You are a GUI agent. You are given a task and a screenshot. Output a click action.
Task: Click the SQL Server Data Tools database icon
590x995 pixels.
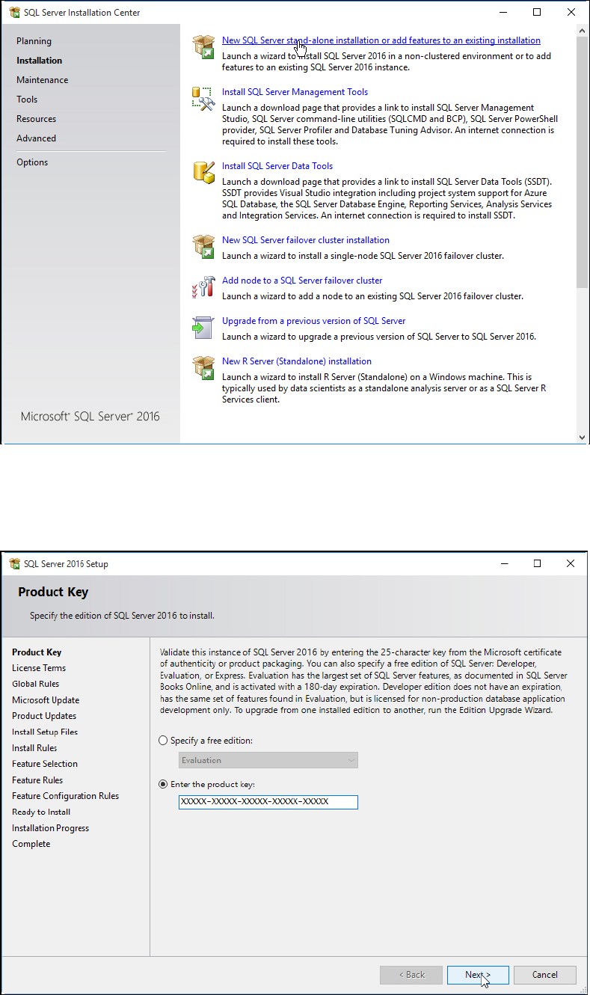click(x=203, y=171)
